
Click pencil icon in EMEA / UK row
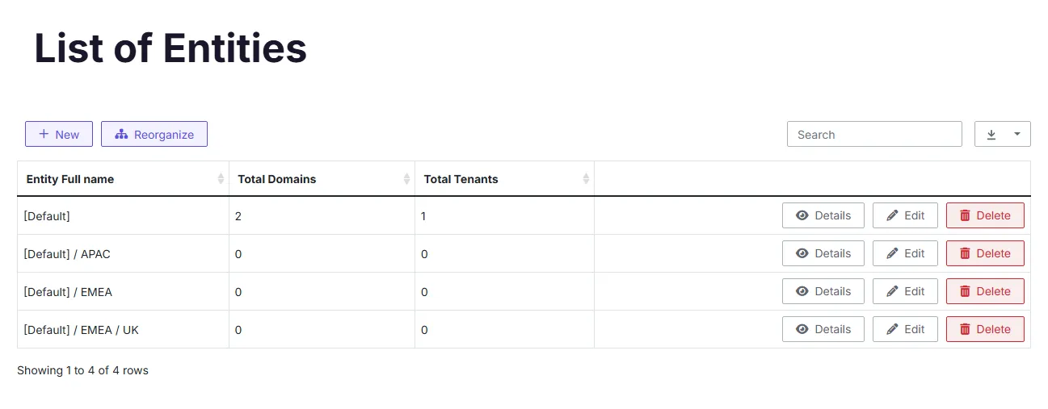click(x=892, y=329)
